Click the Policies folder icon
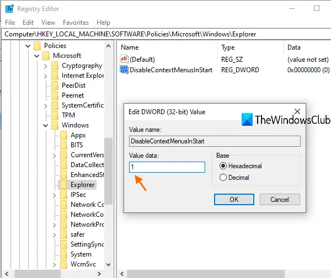Screen dimensions: 331x278 [38, 46]
